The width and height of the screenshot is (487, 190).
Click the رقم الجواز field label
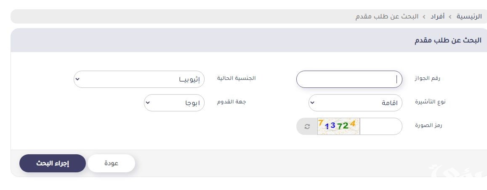(x=427, y=78)
